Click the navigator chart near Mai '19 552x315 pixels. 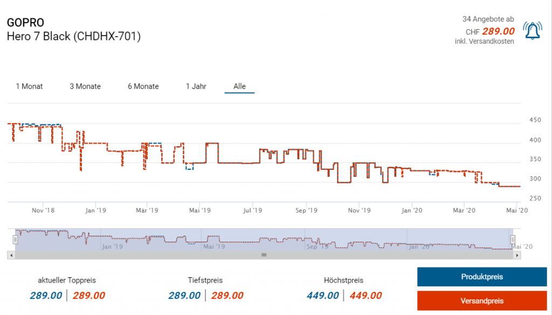pyautogui.click(x=213, y=241)
